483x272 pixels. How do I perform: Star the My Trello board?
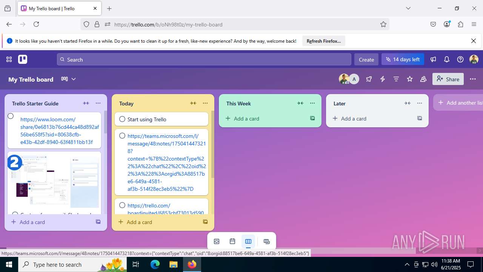(x=410, y=79)
